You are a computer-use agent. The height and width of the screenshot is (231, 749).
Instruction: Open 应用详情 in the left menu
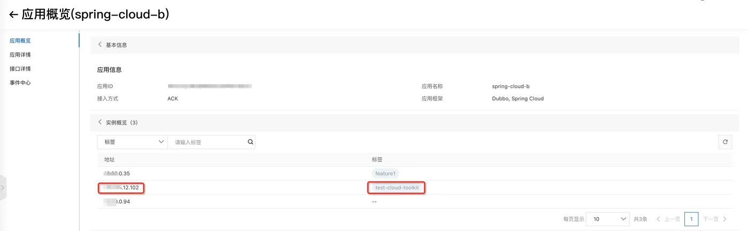20,54
